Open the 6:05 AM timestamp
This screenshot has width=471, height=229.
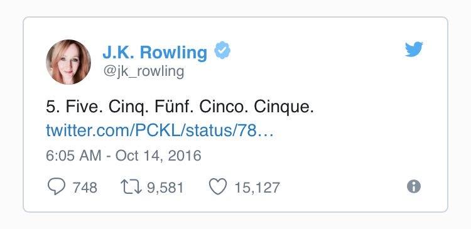point(73,156)
